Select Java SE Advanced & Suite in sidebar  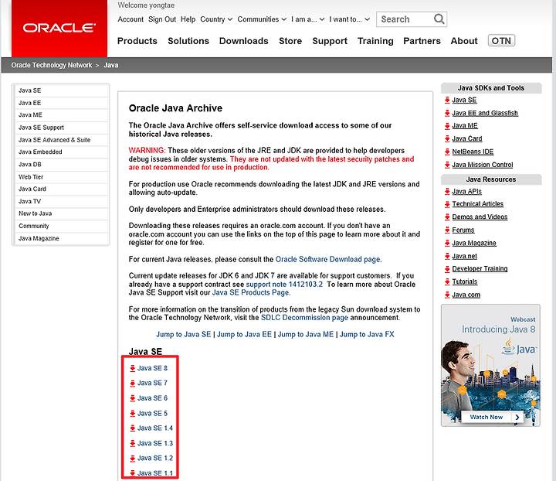pos(61,140)
